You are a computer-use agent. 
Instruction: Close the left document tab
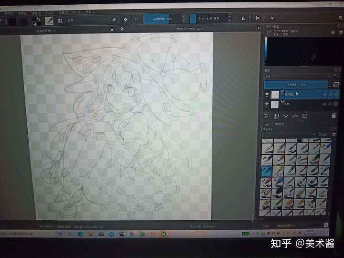(112, 30)
